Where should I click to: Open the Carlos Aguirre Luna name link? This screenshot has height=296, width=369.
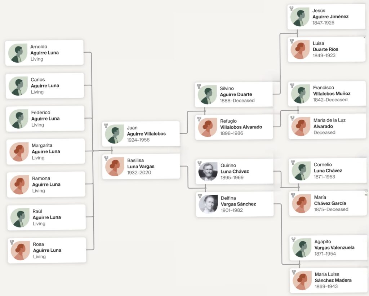(45, 86)
